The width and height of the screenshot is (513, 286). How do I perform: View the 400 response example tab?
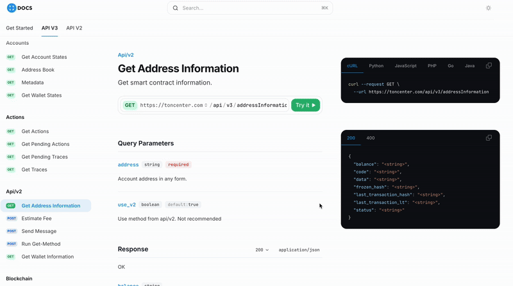click(x=371, y=138)
